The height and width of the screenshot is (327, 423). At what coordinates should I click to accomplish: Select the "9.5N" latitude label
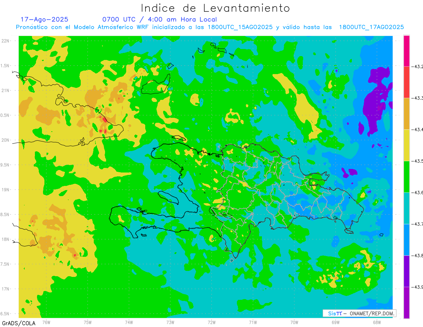[x=5, y=165]
